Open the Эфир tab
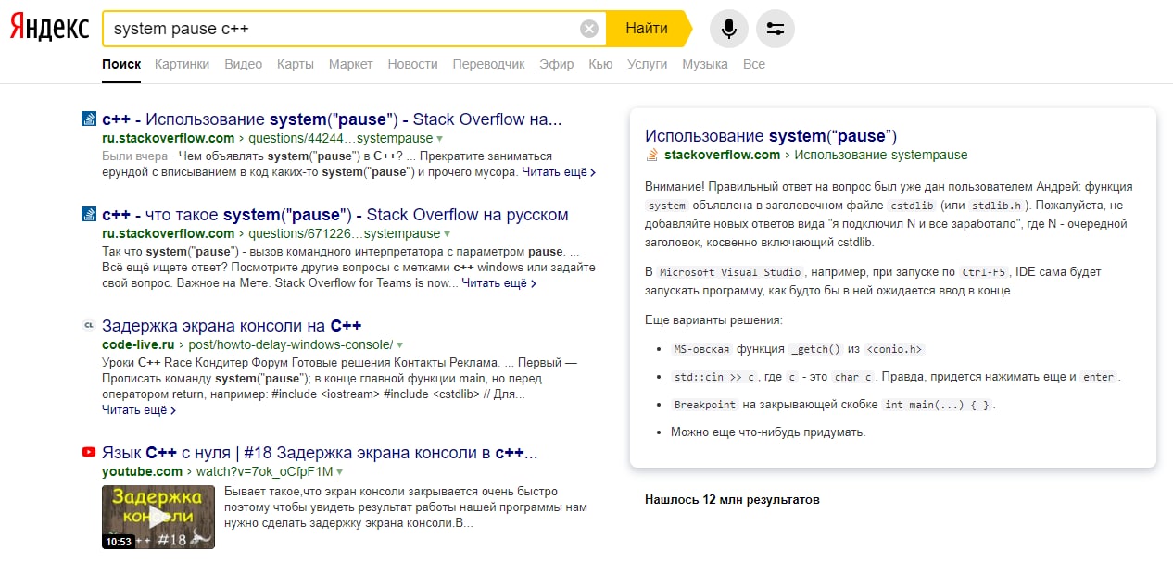The image size is (1173, 563). click(557, 64)
